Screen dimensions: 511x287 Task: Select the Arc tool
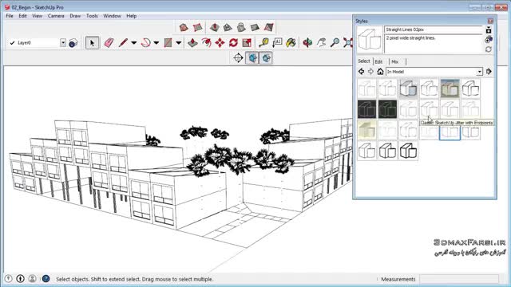click(x=145, y=42)
